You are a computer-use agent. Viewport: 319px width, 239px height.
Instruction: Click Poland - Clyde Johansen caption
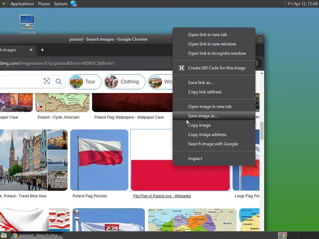(59, 117)
